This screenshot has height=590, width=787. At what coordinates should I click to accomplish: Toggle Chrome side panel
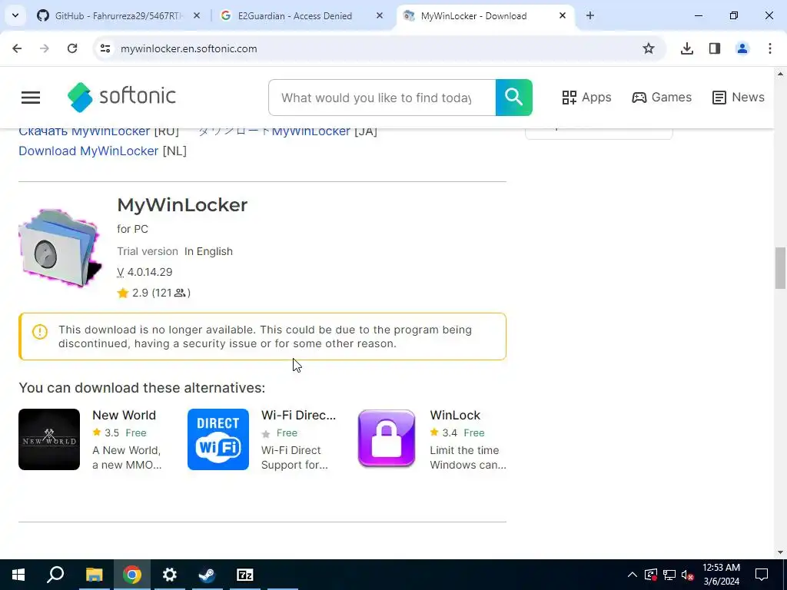click(715, 48)
